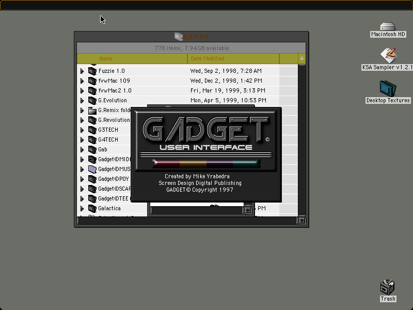413x310 pixels.
Task: Select the icon on the Gadget©MIDI row
Action: coord(92,160)
